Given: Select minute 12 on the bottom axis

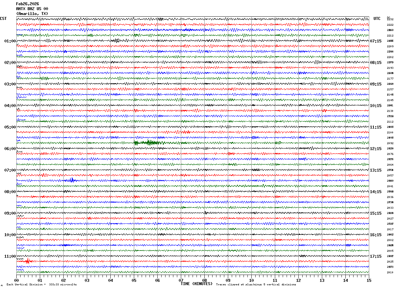Looking at the screenshot, I should 298,280.
